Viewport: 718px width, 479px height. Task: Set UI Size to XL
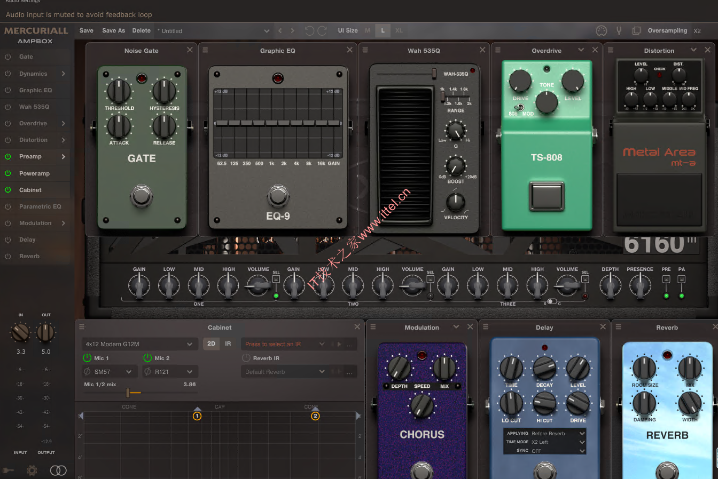click(399, 30)
